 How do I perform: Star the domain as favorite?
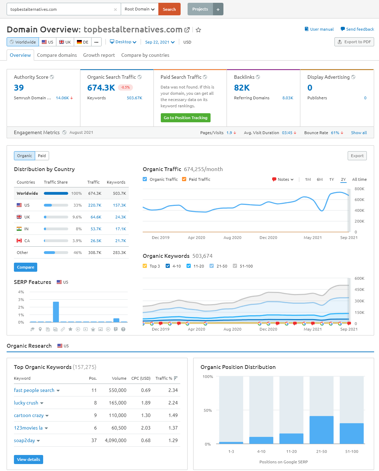click(198, 30)
